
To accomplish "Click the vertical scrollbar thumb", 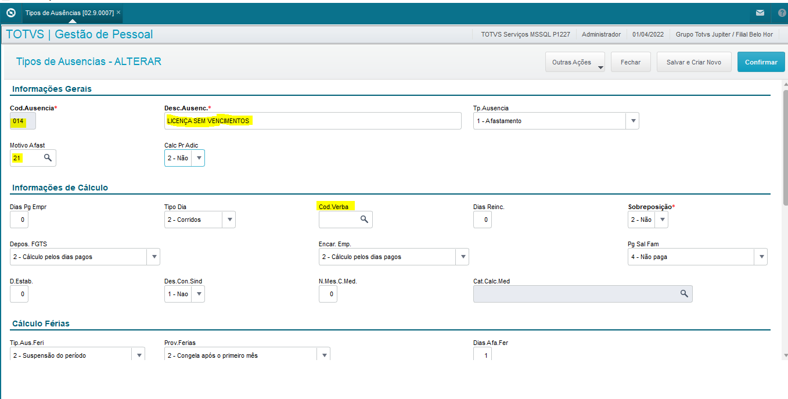I will (785, 147).
